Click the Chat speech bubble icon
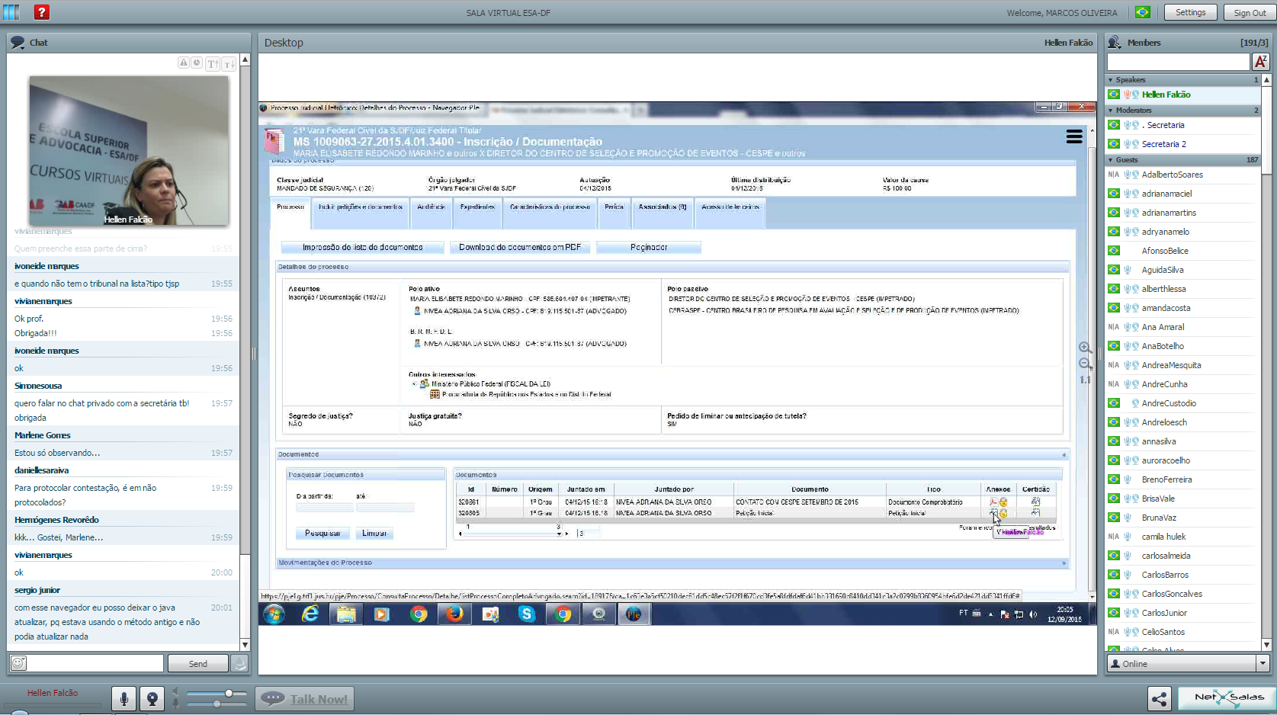 click(x=18, y=43)
